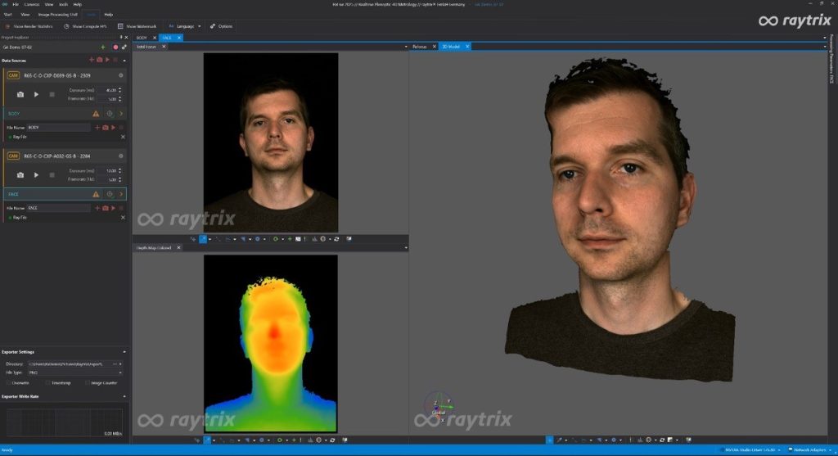838x456 pixels.
Task: Switch to the BODY tab
Action: [142, 38]
